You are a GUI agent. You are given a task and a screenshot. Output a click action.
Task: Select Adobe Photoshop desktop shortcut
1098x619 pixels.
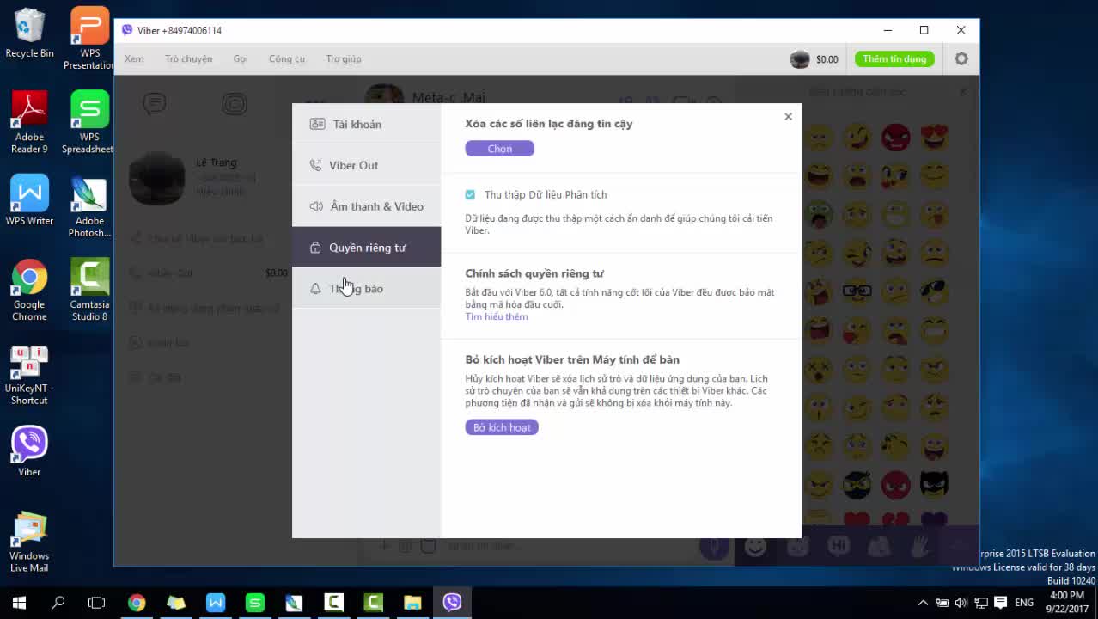coord(89,206)
